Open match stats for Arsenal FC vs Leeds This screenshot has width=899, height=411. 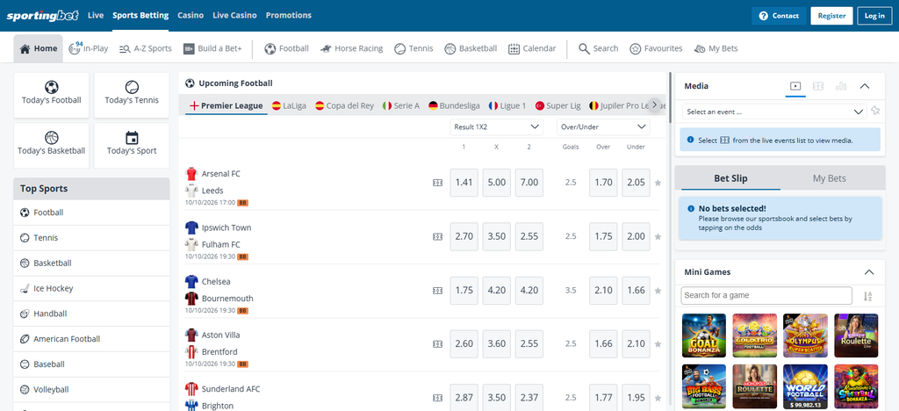click(x=437, y=183)
